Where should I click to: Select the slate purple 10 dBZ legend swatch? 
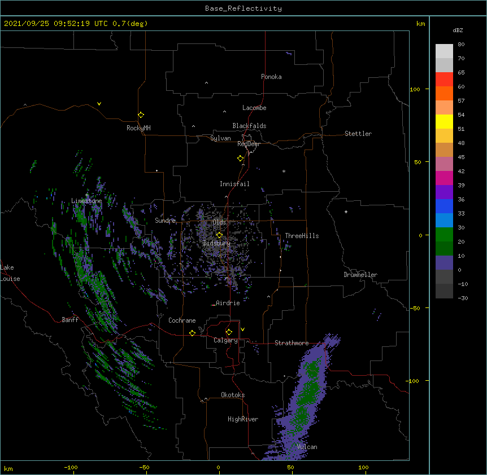(444, 263)
